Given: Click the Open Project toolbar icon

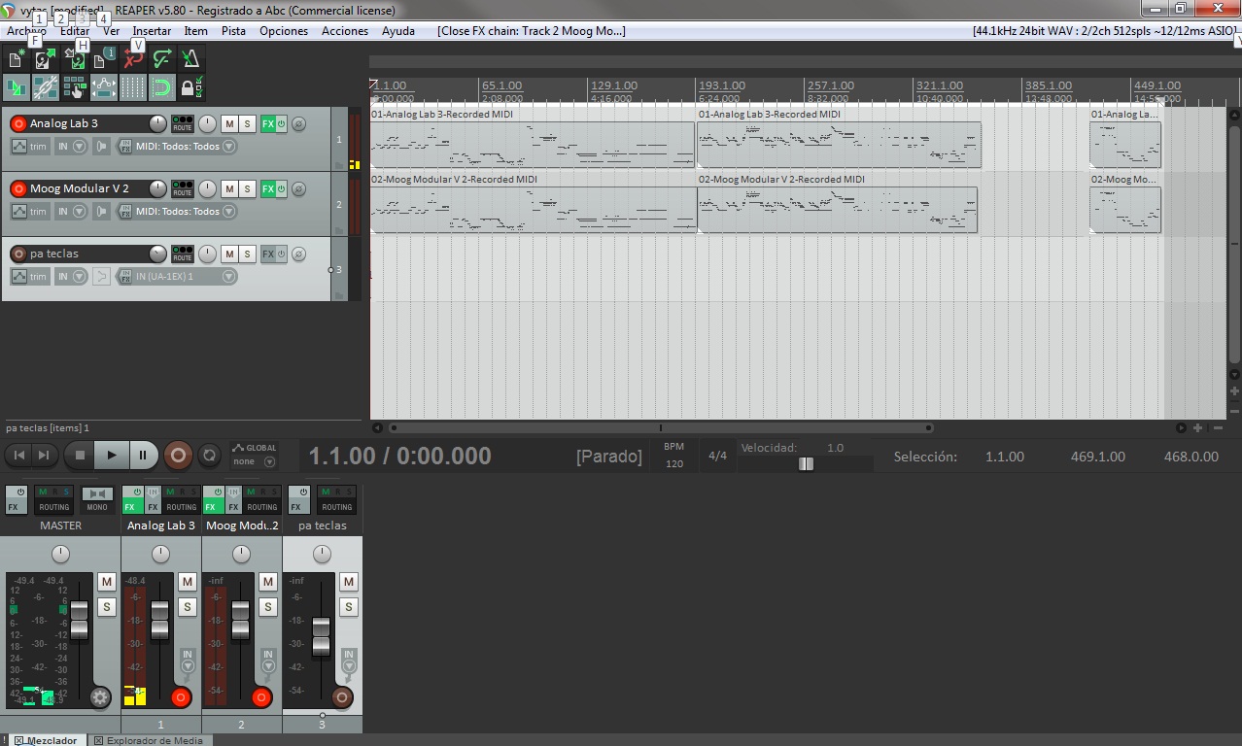Looking at the screenshot, I should [x=45, y=59].
